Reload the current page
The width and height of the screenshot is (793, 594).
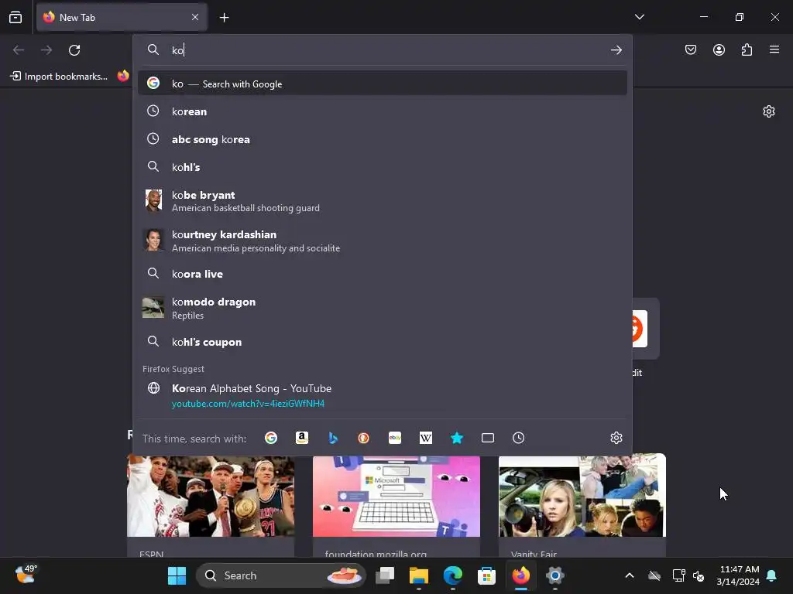pos(74,50)
